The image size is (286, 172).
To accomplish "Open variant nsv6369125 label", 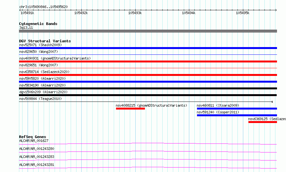I will click(x=267, y=119).
